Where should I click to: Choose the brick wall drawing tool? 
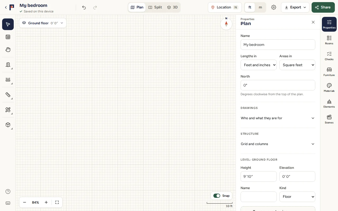coord(8,37)
